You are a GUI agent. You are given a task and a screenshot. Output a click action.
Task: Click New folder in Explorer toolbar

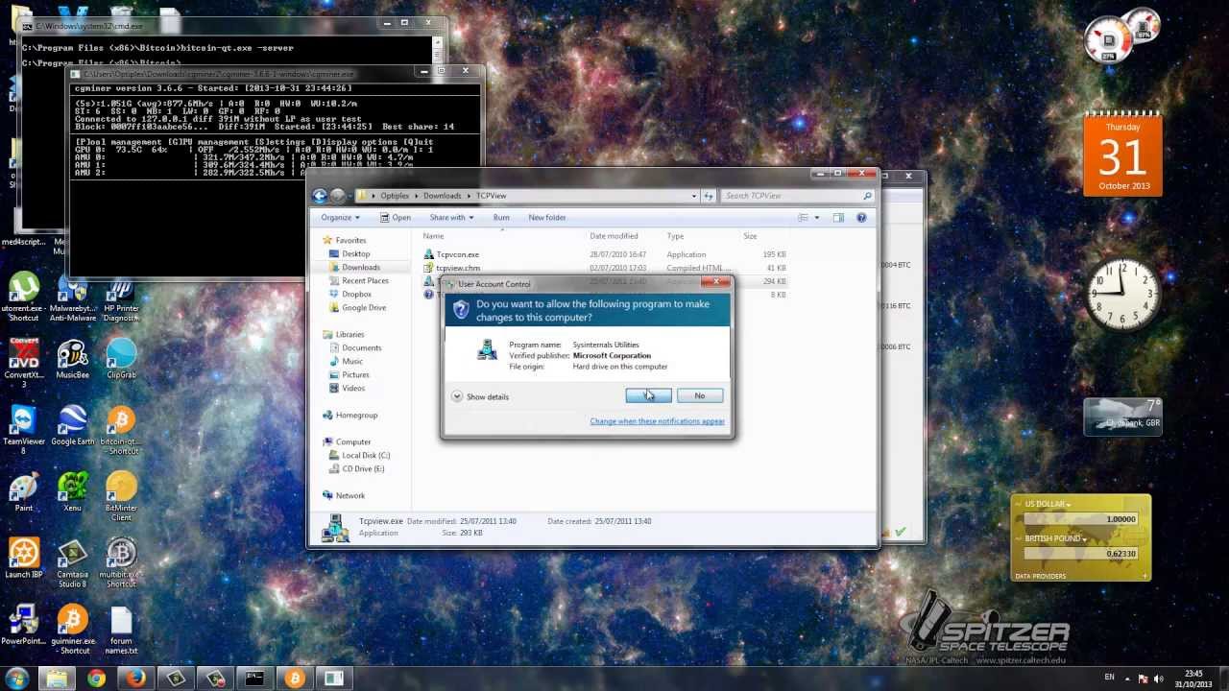pyautogui.click(x=546, y=218)
